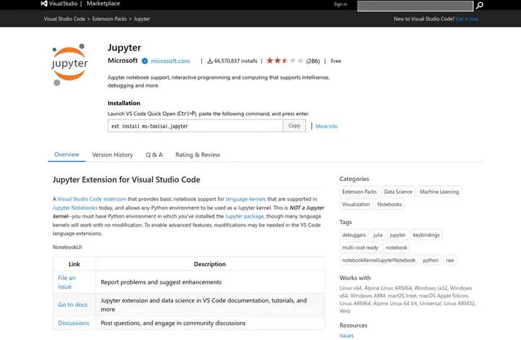This screenshot has height=340, width=521.
Task: Click the keybindings tag
Action: point(426,235)
